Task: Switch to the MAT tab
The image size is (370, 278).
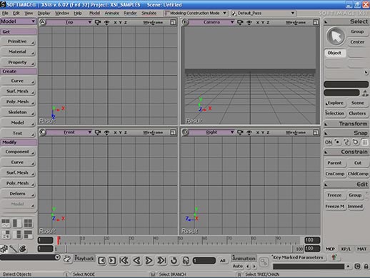Action: (361, 249)
